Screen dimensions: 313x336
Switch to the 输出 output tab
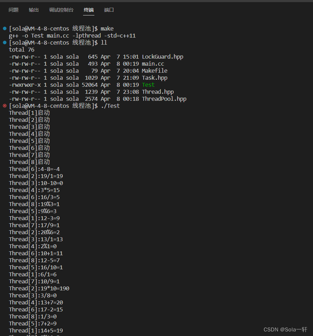tap(34, 10)
